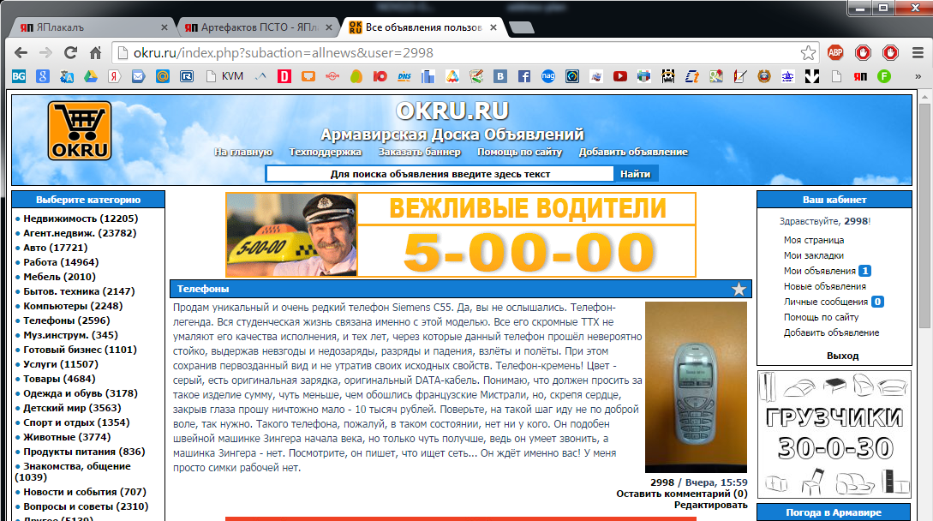The image size is (933, 521).
Task: Go to browser home page icon
Action: pos(96,52)
